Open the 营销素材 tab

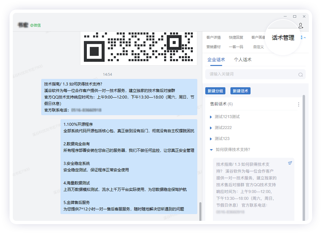213,47
